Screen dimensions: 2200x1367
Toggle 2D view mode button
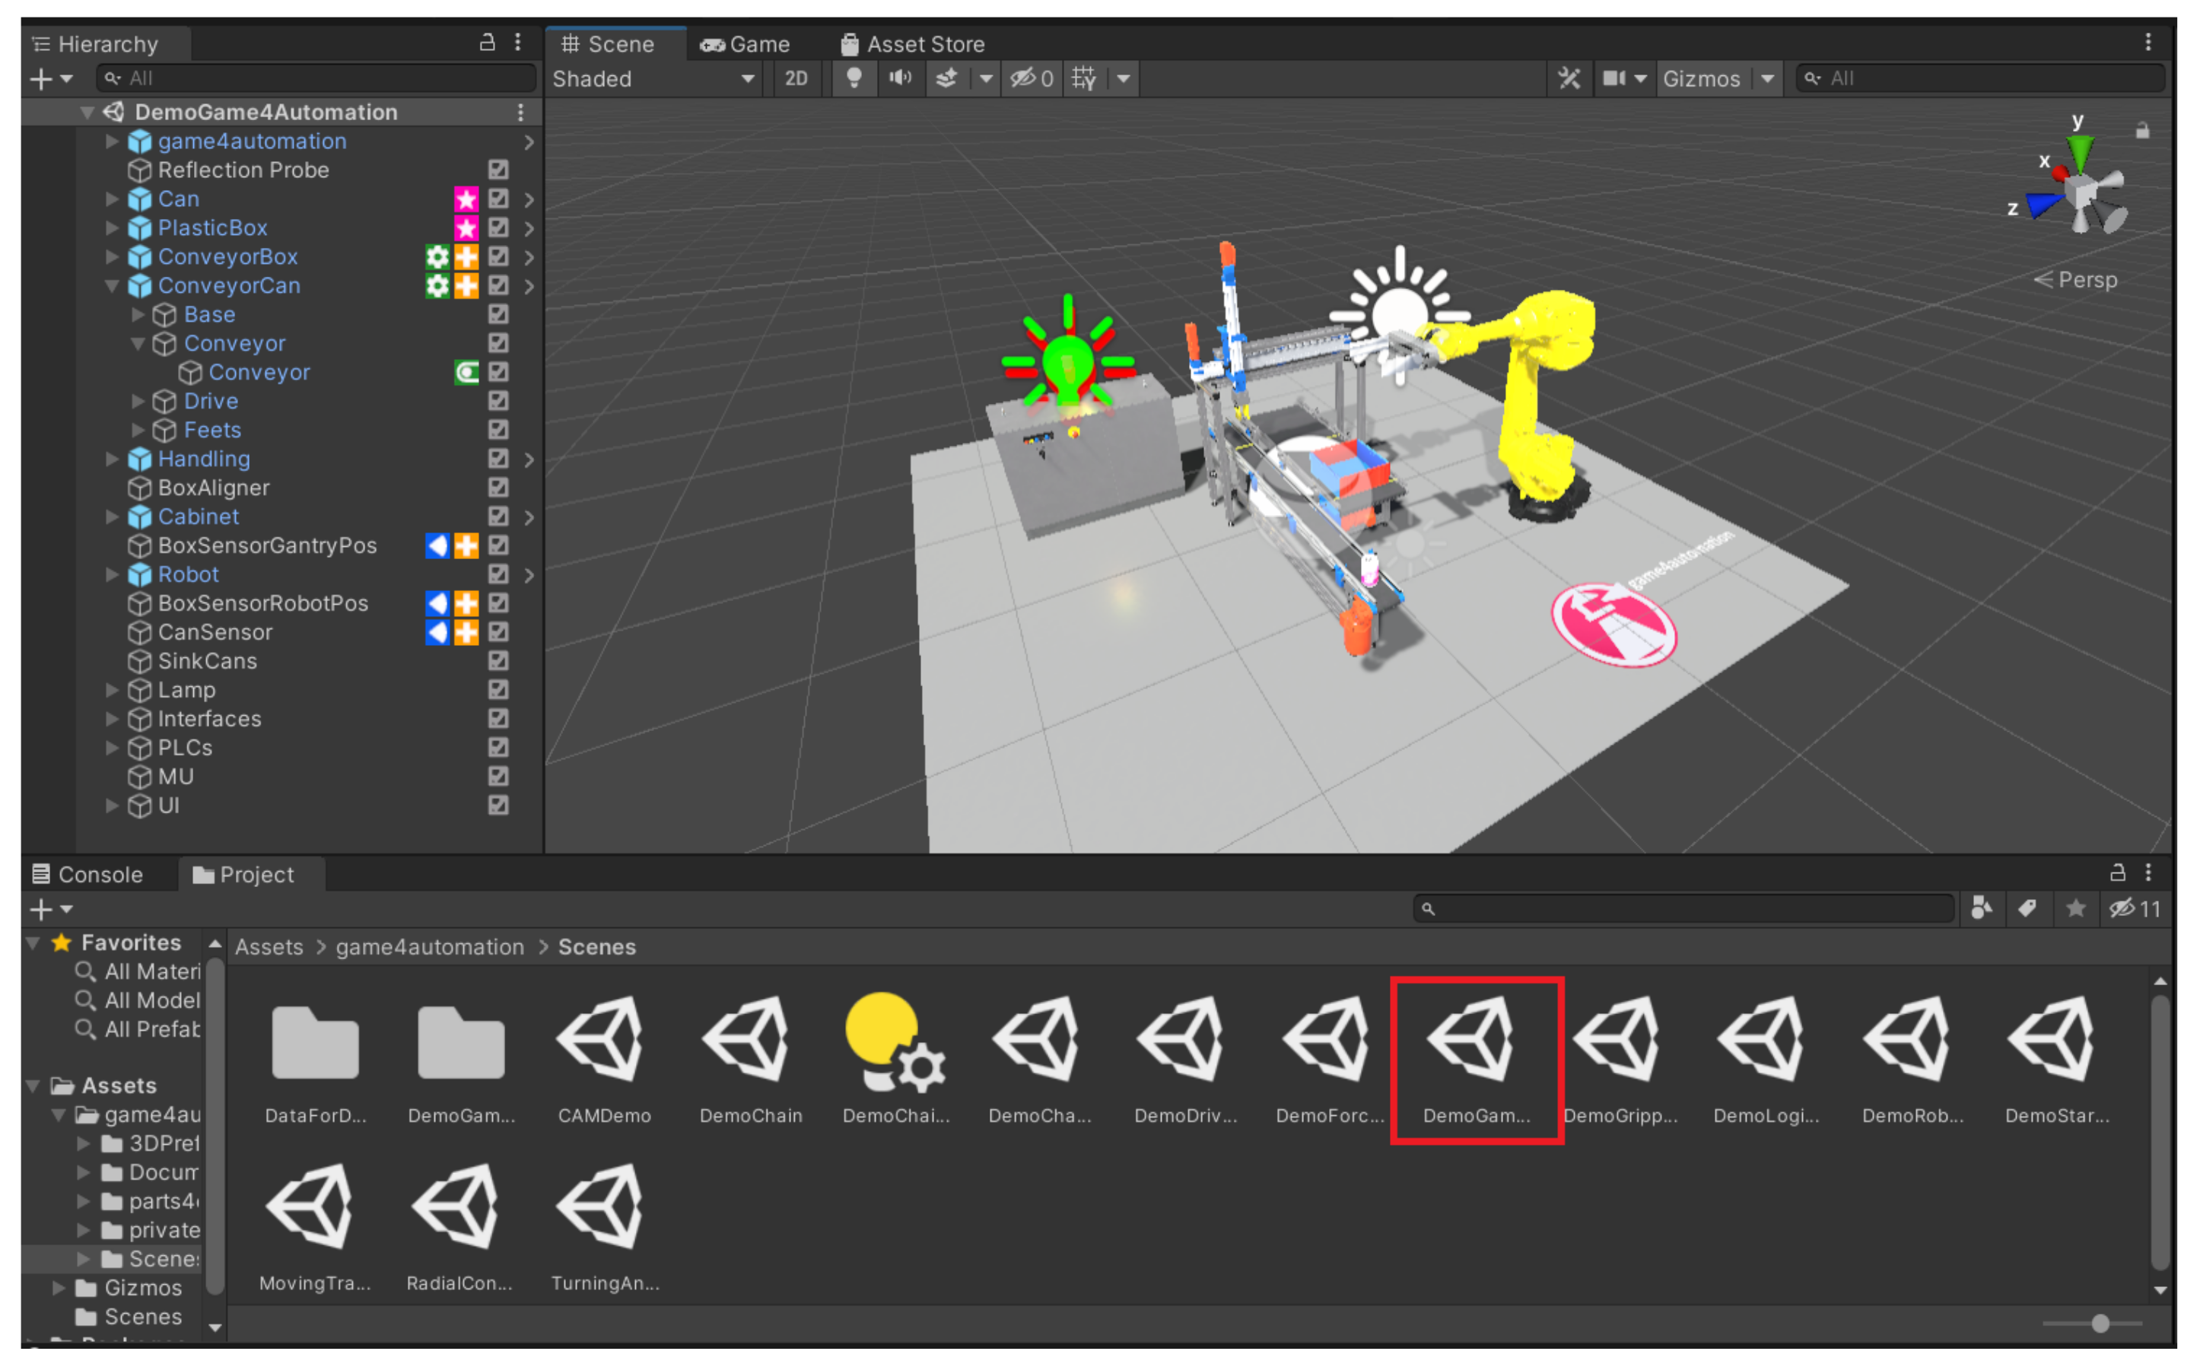pyautogui.click(x=796, y=78)
